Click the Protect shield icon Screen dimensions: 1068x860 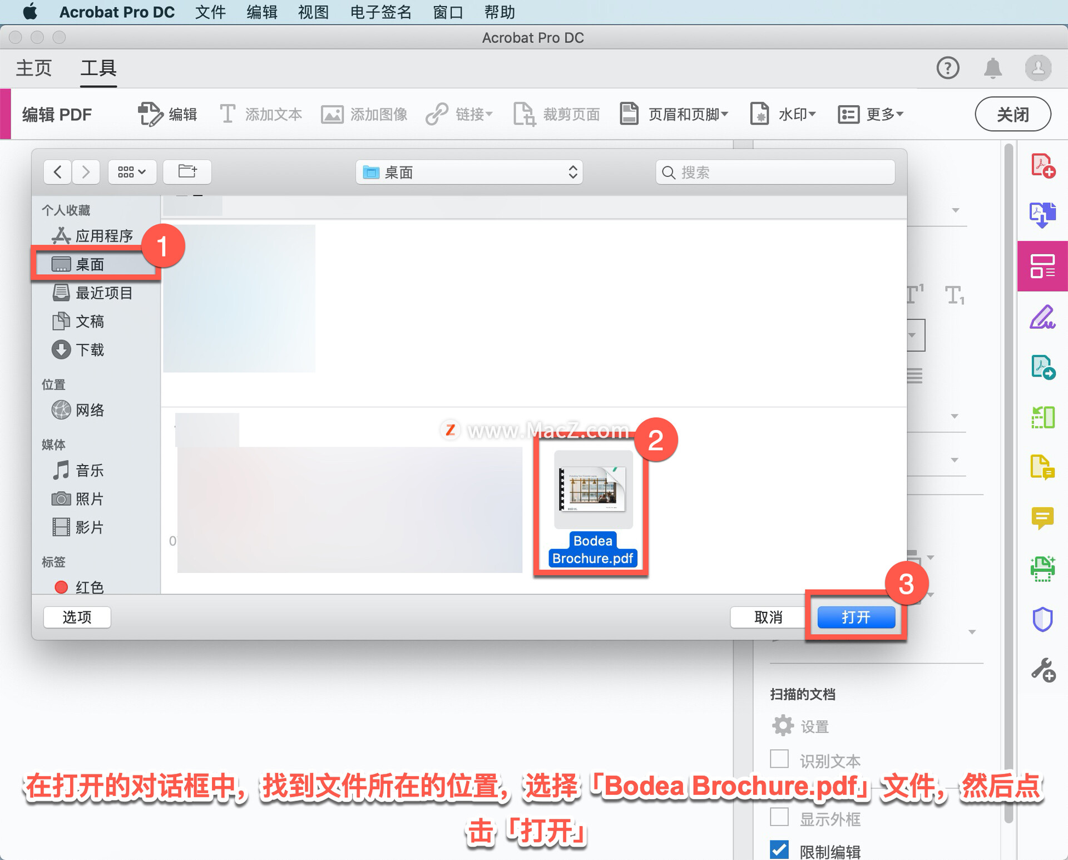pyautogui.click(x=1042, y=619)
